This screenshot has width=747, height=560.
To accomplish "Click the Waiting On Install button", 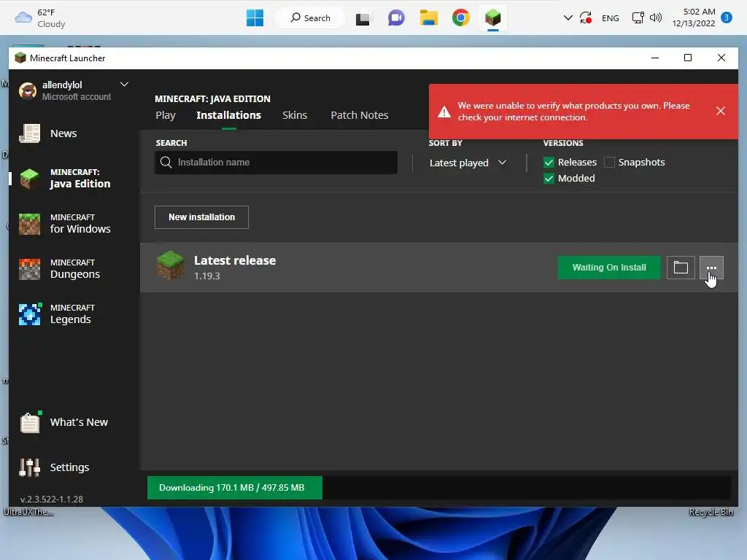I will click(609, 268).
